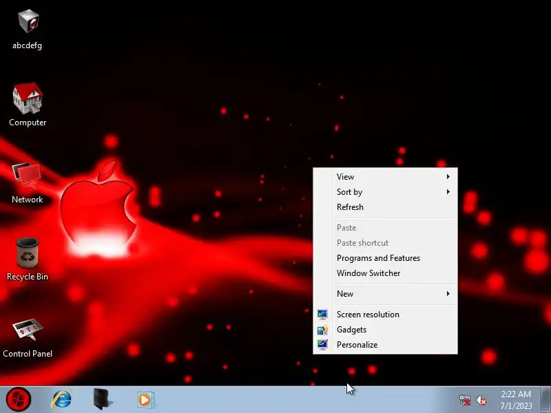
Task: Open the Sort by submenu
Action: pos(385,192)
